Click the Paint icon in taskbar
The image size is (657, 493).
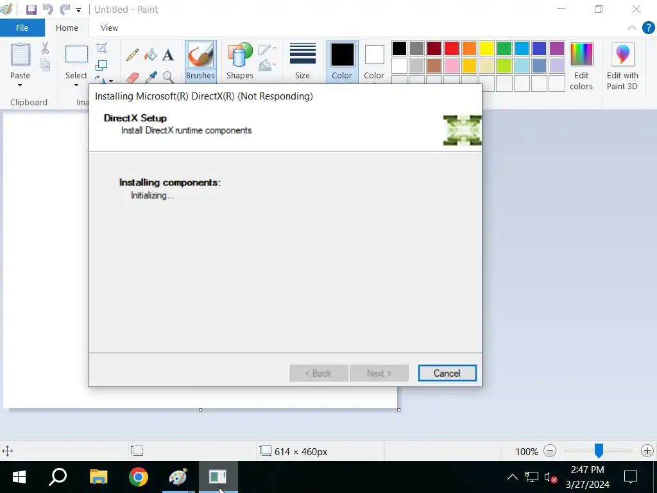tap(178, 477)
